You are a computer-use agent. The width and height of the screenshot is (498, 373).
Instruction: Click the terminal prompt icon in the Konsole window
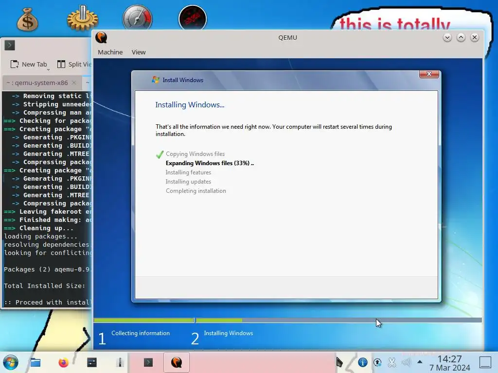[x=10, y=45]
